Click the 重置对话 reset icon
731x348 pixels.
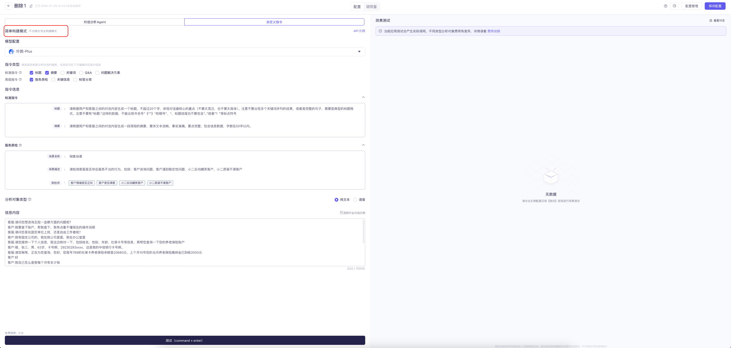tap(711, 21)
